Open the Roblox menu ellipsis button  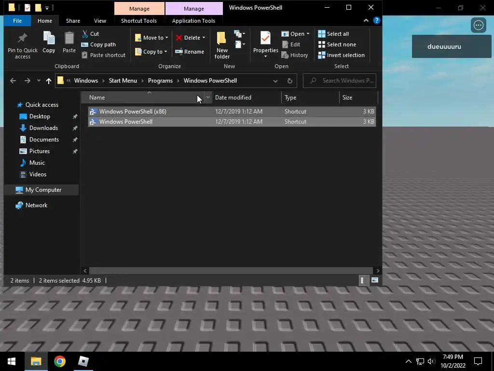478,25
